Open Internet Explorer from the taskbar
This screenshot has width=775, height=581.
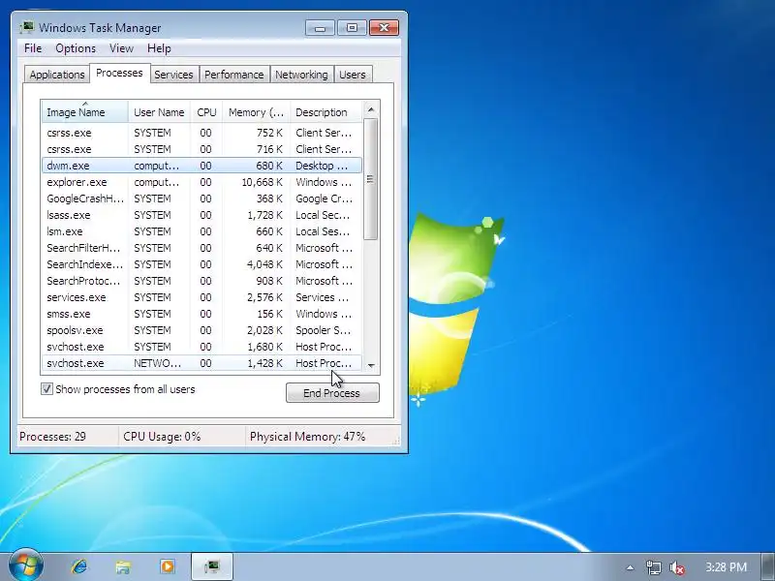[79, 566]
